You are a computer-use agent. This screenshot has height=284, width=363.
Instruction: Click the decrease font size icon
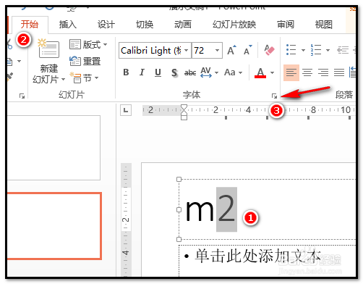coord(247,50)
